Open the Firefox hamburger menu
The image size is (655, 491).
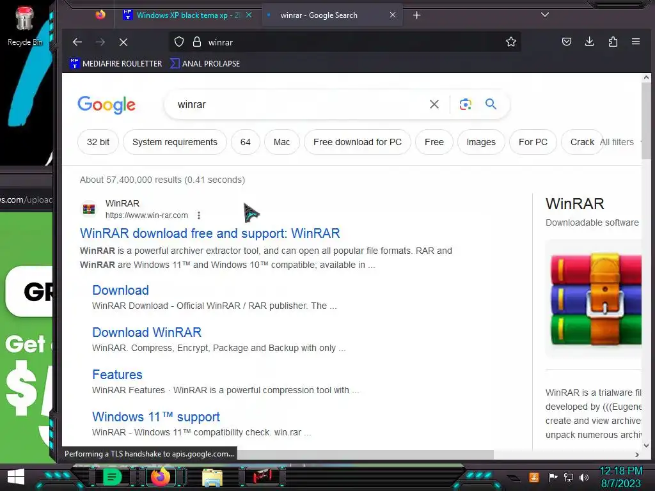636,42
